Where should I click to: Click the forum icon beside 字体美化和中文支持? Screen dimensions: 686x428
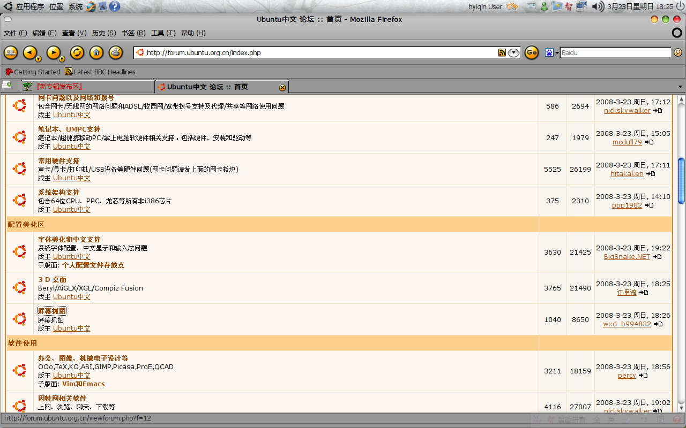click(19, 252)
